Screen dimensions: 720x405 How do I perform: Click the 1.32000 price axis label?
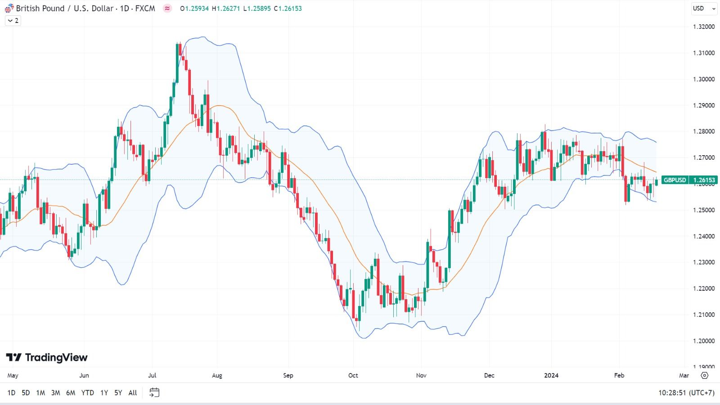[704, 27]
